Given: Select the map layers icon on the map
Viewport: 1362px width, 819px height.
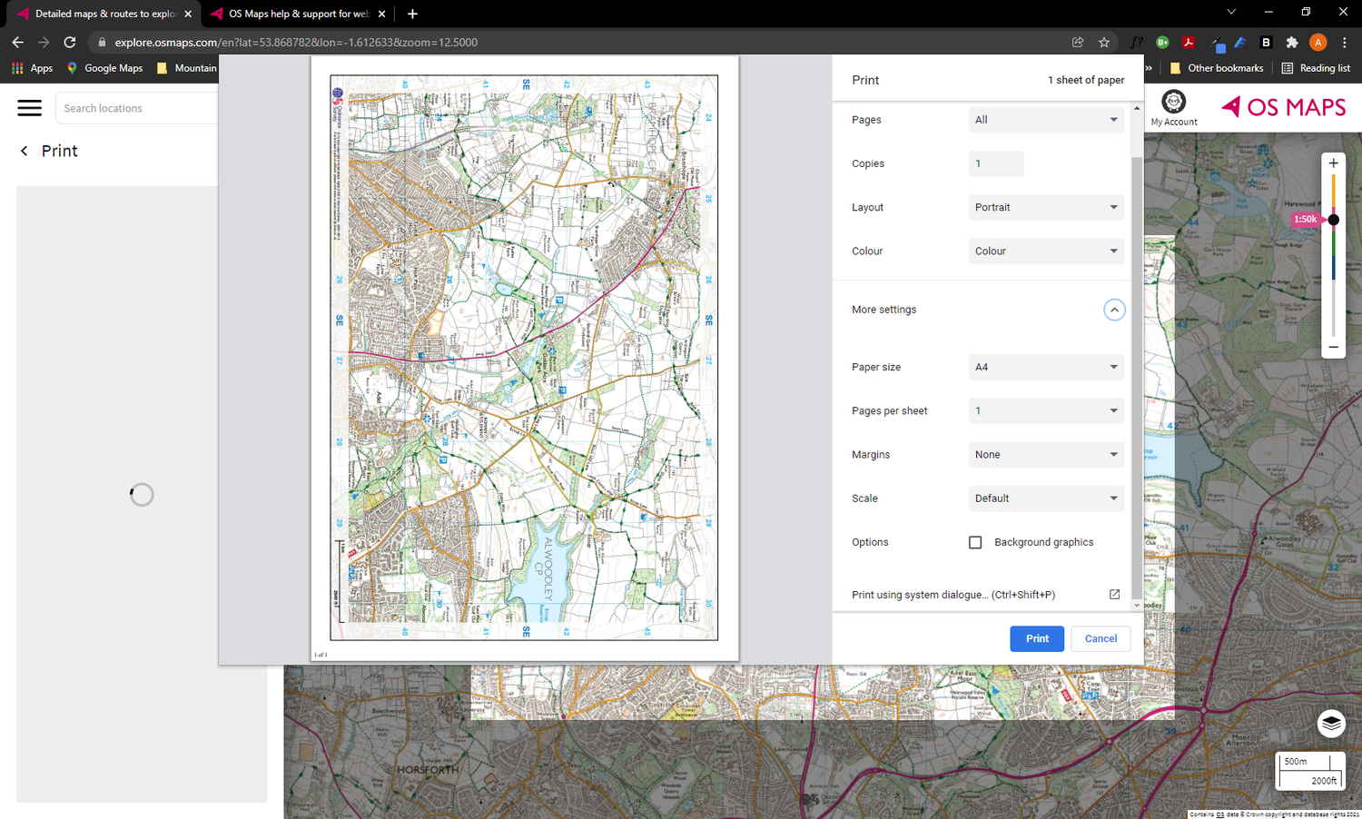Looking at the screenshot, I should point(1331,724).
